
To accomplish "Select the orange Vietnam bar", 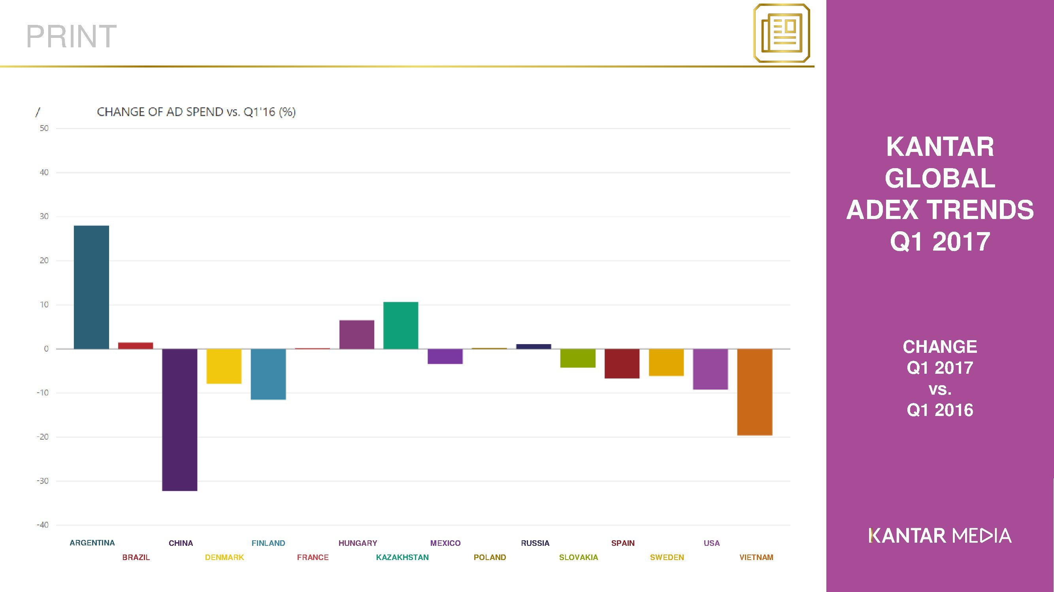I will [x=754, y=392].
